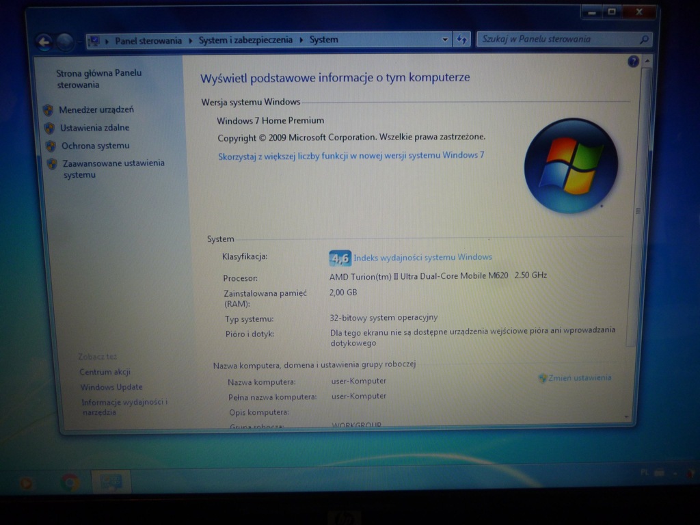Click the computer icon in the address bar

[x=94, y=41]
